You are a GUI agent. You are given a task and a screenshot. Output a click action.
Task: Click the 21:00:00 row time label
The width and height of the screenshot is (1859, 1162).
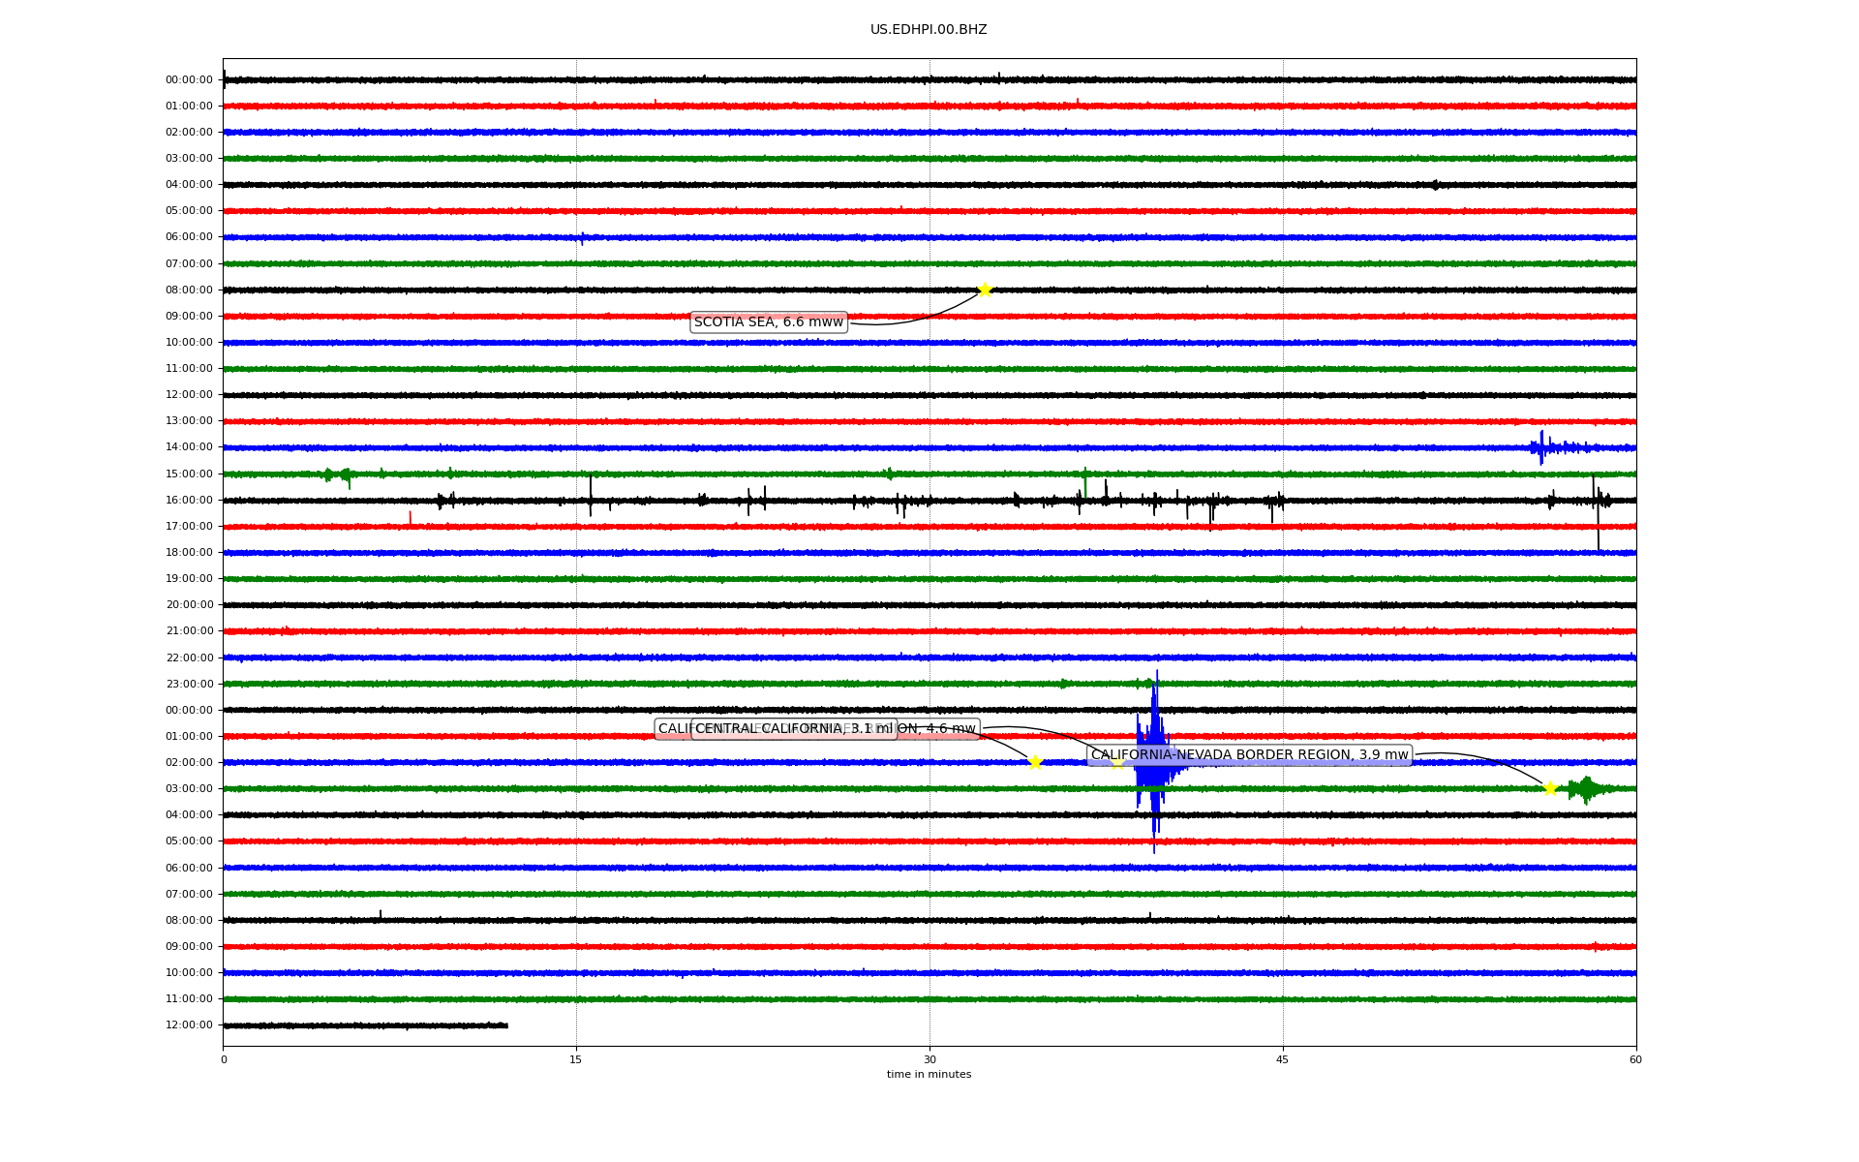189,631
